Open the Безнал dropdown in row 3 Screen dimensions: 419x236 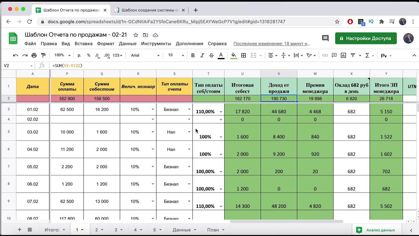pos(189,109)
